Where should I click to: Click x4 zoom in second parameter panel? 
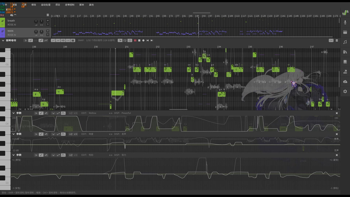76,134
